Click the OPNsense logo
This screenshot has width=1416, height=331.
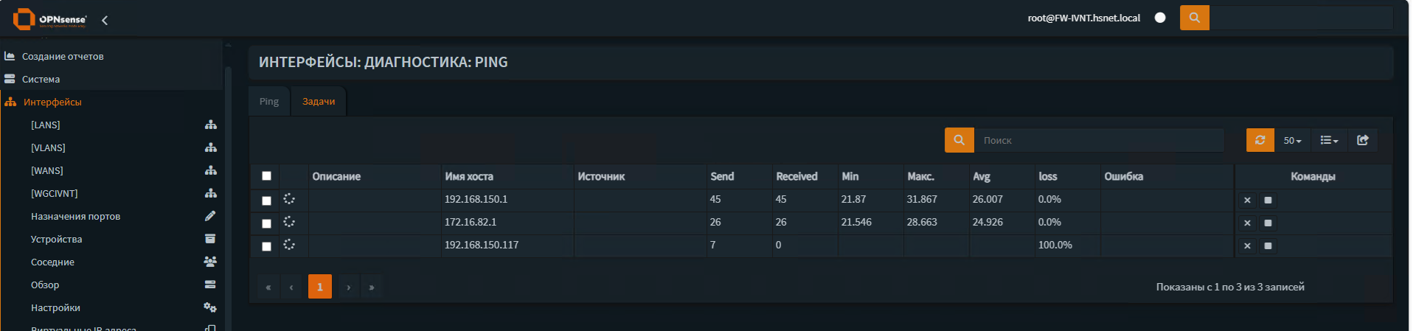tap(50, 19)
